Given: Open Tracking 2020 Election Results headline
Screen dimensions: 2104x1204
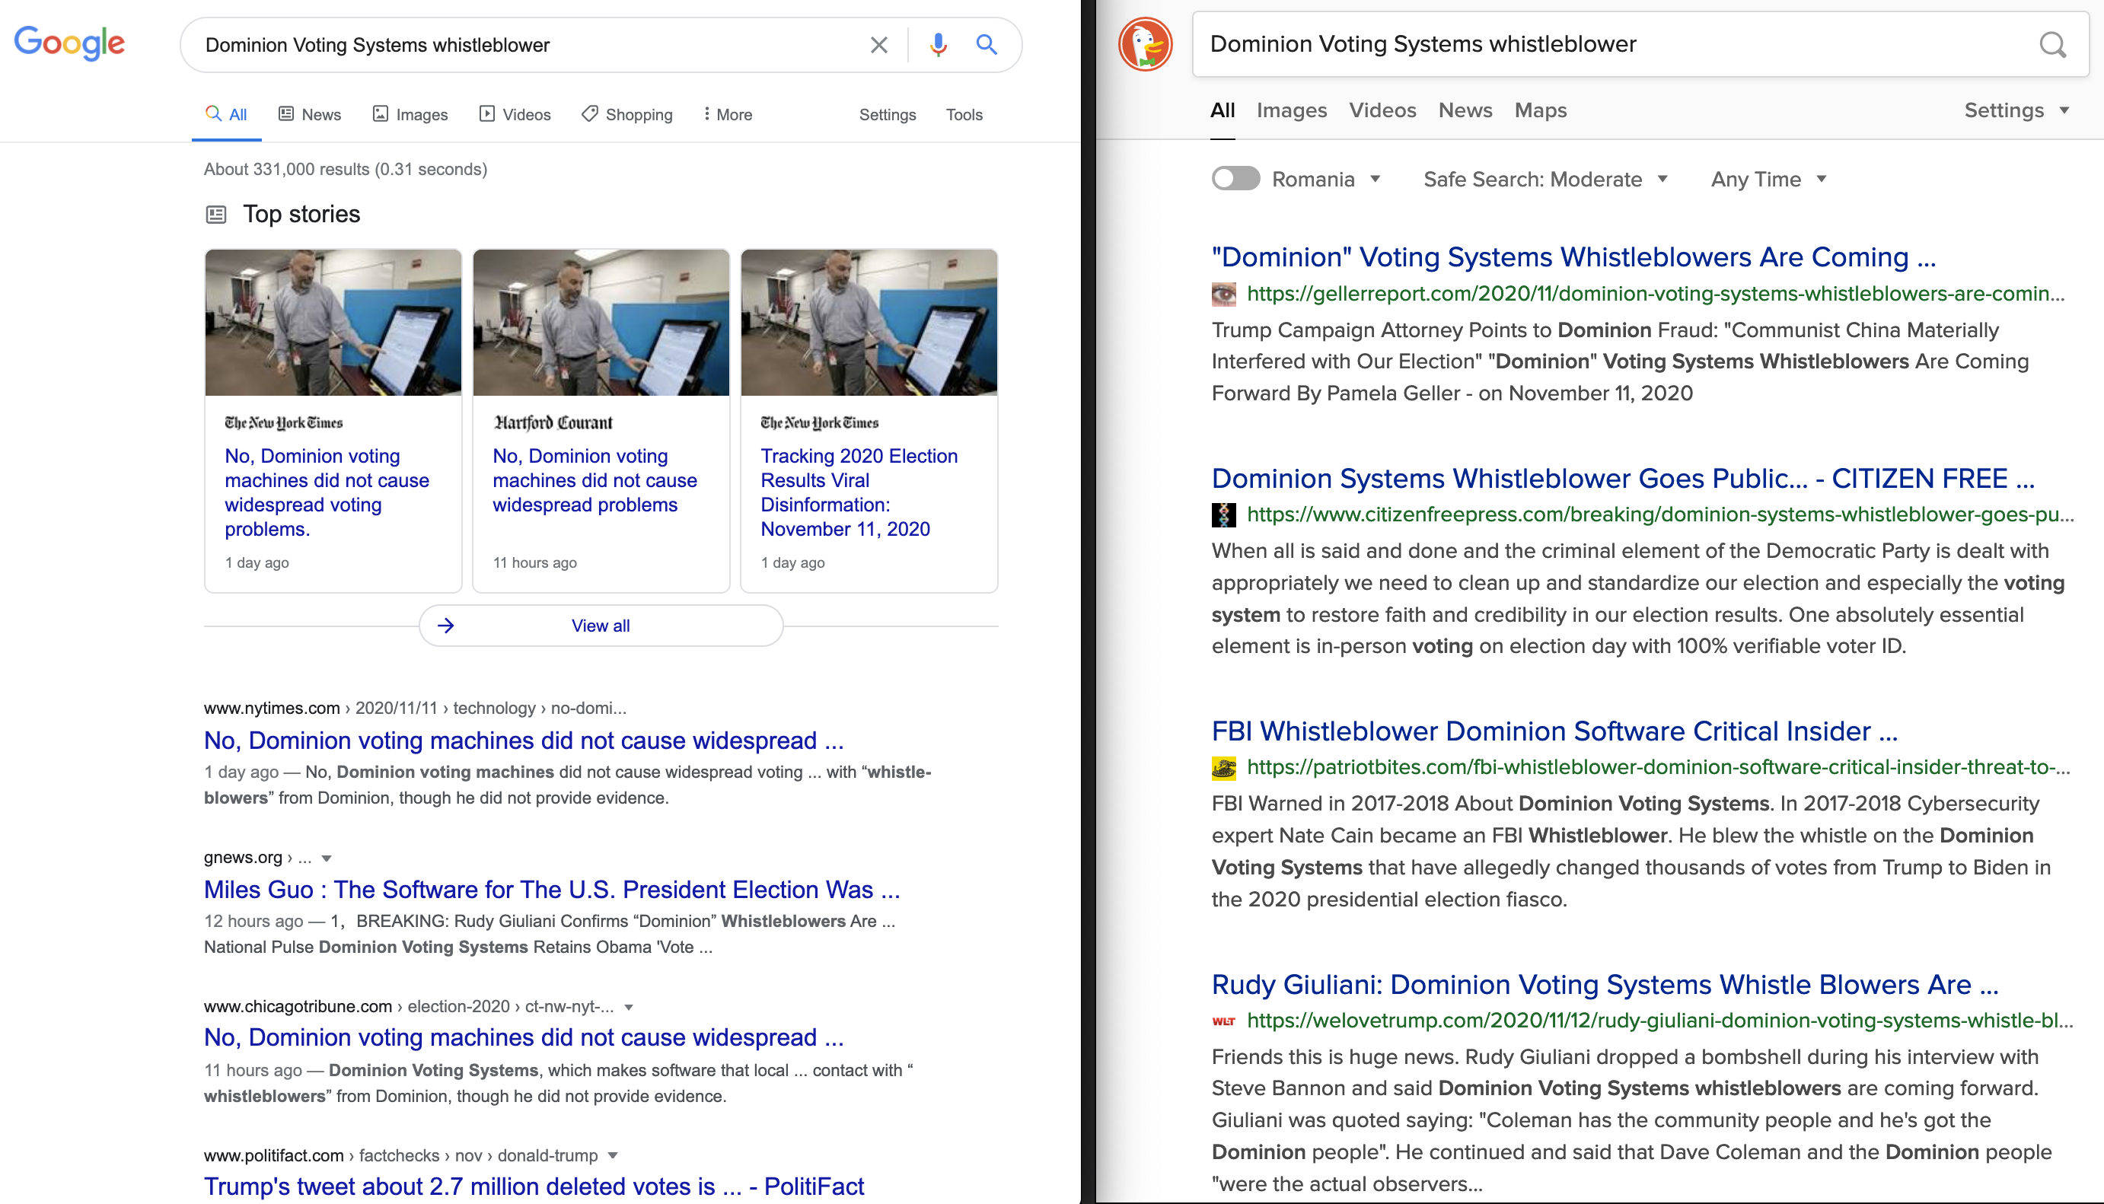Looking at the screenshot, I should (x=859, y=493).
